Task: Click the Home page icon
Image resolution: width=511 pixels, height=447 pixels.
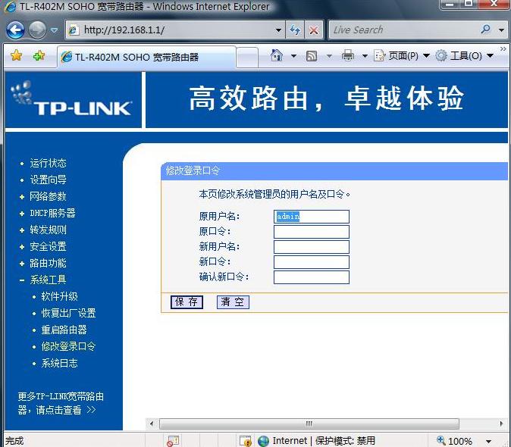Action: pos(277,55)
